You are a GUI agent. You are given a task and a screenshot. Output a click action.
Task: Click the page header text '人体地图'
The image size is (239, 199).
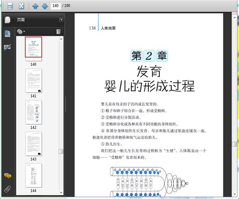108,28
